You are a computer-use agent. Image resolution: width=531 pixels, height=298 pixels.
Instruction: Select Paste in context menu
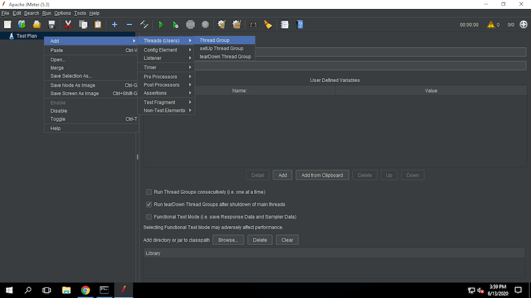point(92,50)
